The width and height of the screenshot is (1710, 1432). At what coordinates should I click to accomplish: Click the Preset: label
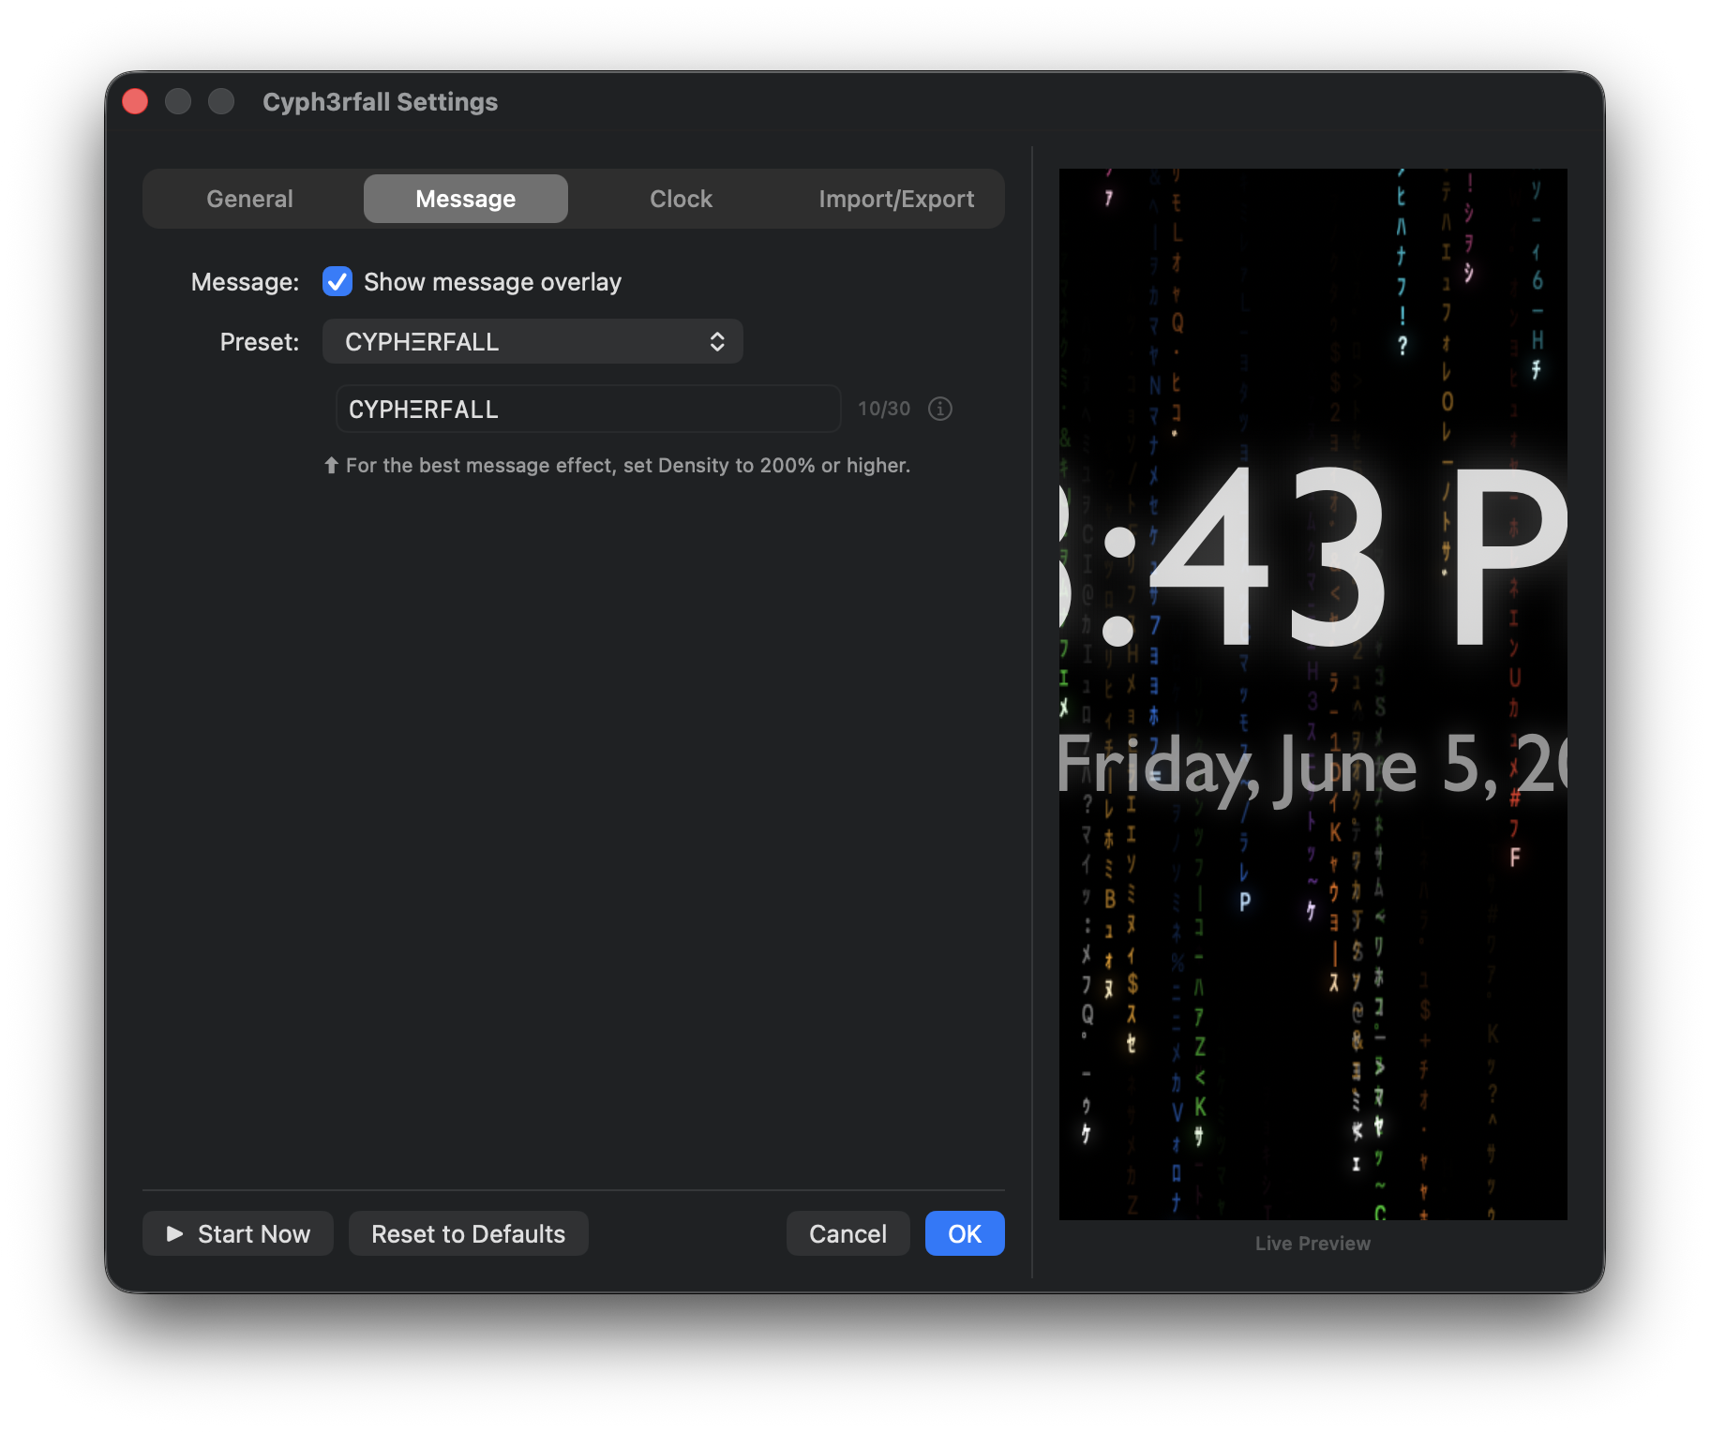[260, 342]
